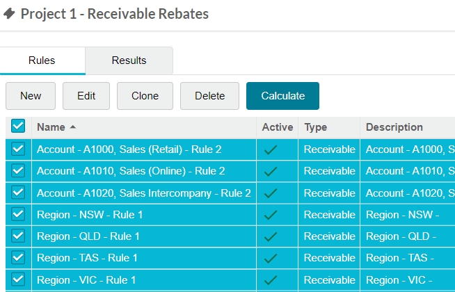Click Active checkmark for Region - TAS rule
Image resolution: width=455 pixels, height=292 pixels.
[x=271, y=258]
